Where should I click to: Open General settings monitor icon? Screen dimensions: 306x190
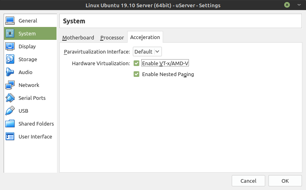coord(10,21)
